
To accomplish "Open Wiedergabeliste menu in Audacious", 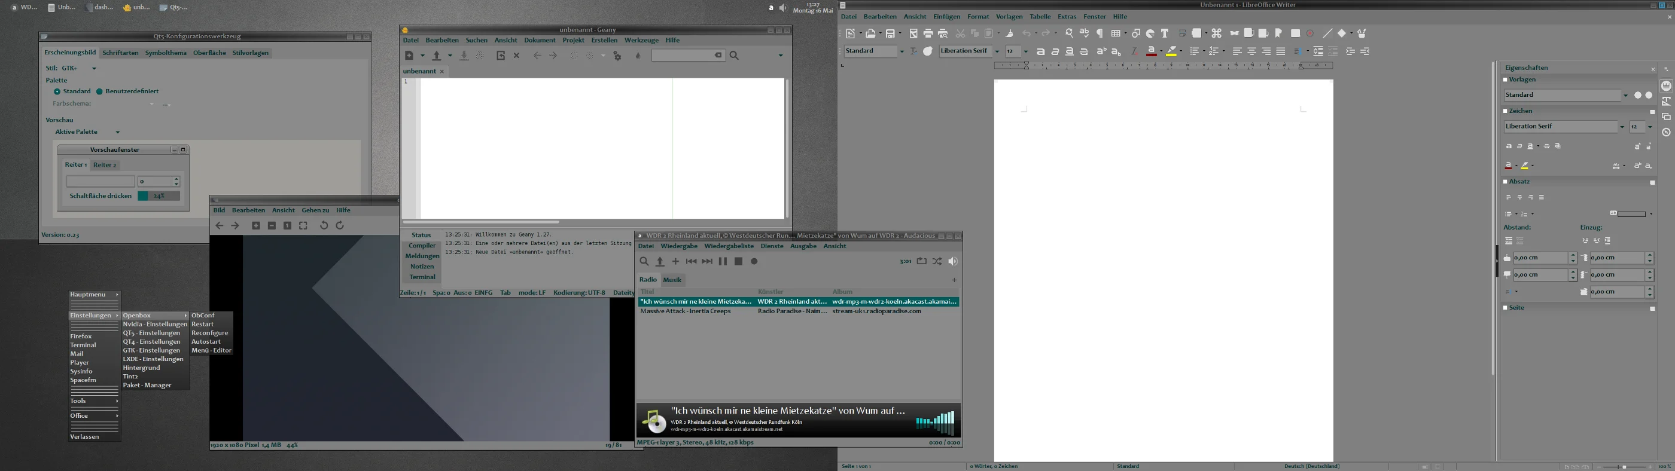I will click(729, 246).
